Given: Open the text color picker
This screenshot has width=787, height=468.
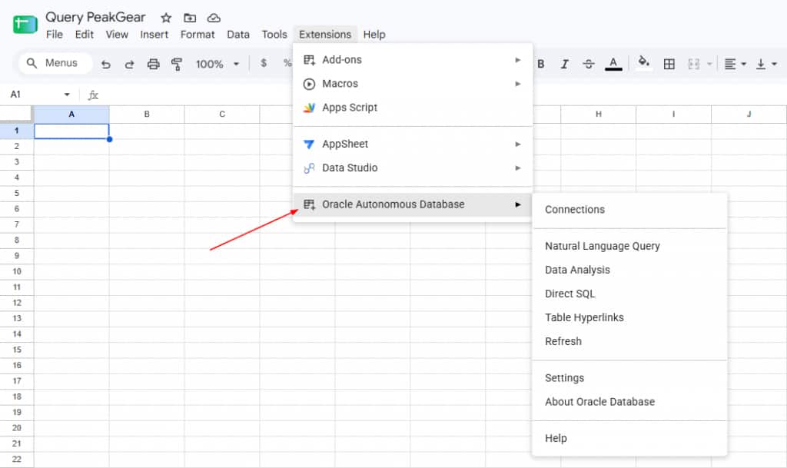Looking at the screenshot, I should (613, 64).
